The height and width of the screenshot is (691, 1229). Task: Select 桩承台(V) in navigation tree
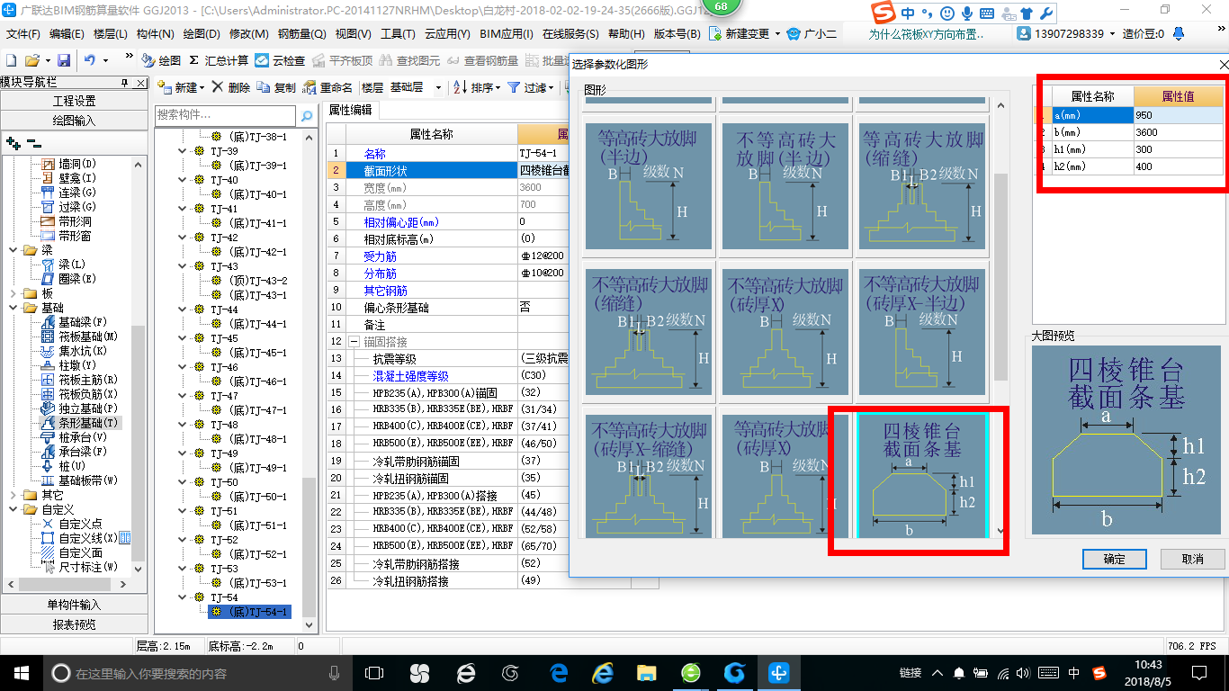point(74,437)
